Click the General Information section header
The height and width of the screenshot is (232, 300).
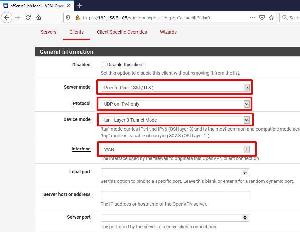167,52
